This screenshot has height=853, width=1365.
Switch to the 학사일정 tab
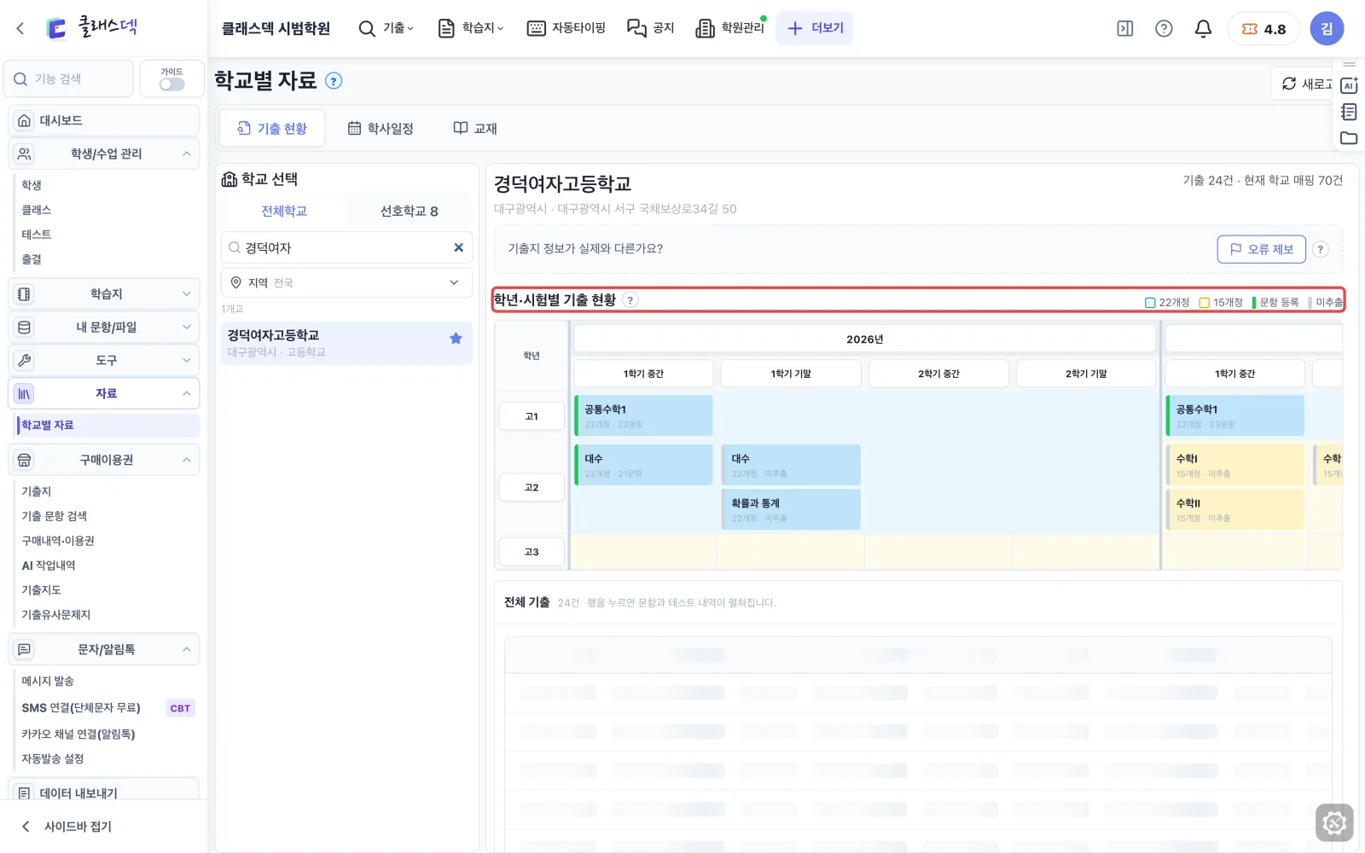point(380,128)
